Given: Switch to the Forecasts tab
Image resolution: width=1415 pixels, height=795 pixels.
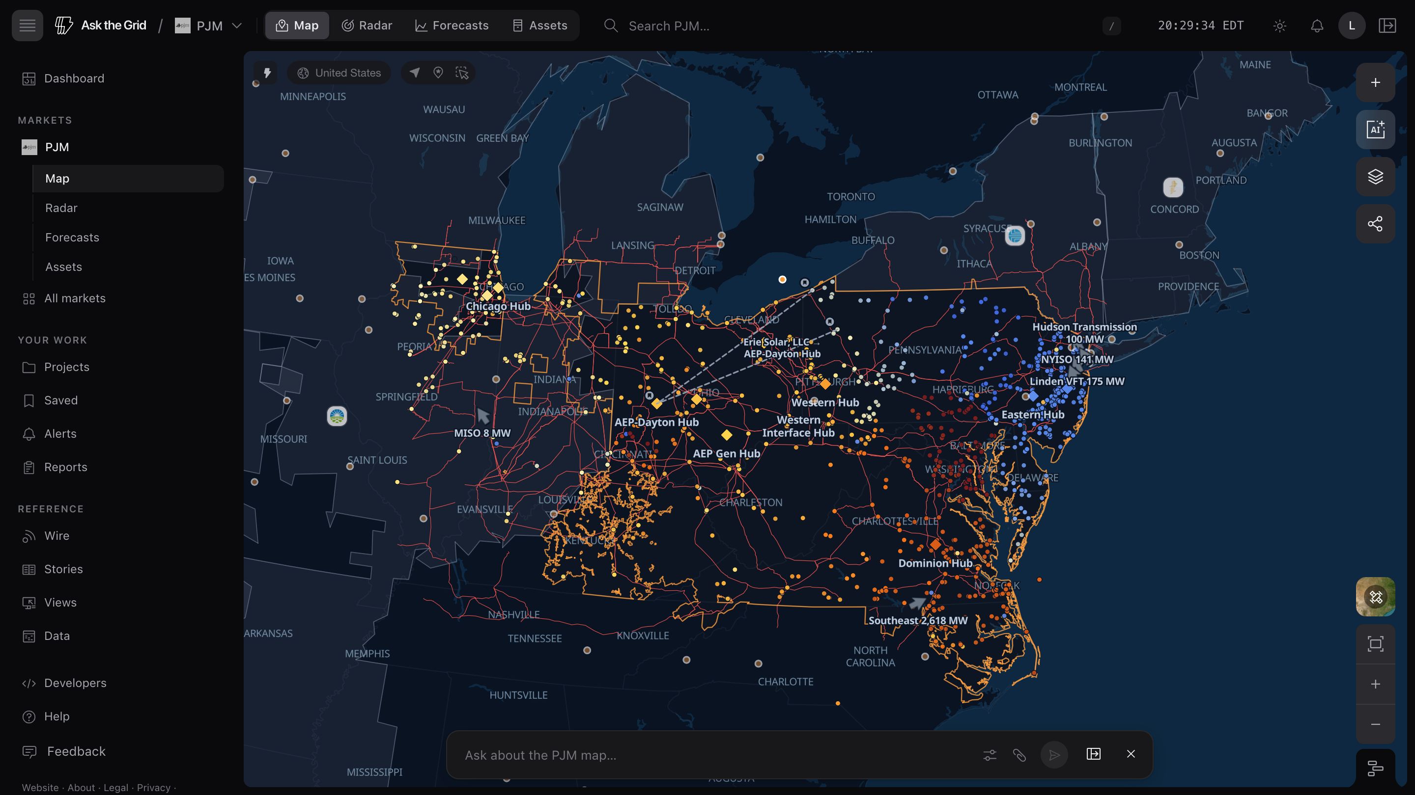Looking at the screenshot, I should [452, 25].
